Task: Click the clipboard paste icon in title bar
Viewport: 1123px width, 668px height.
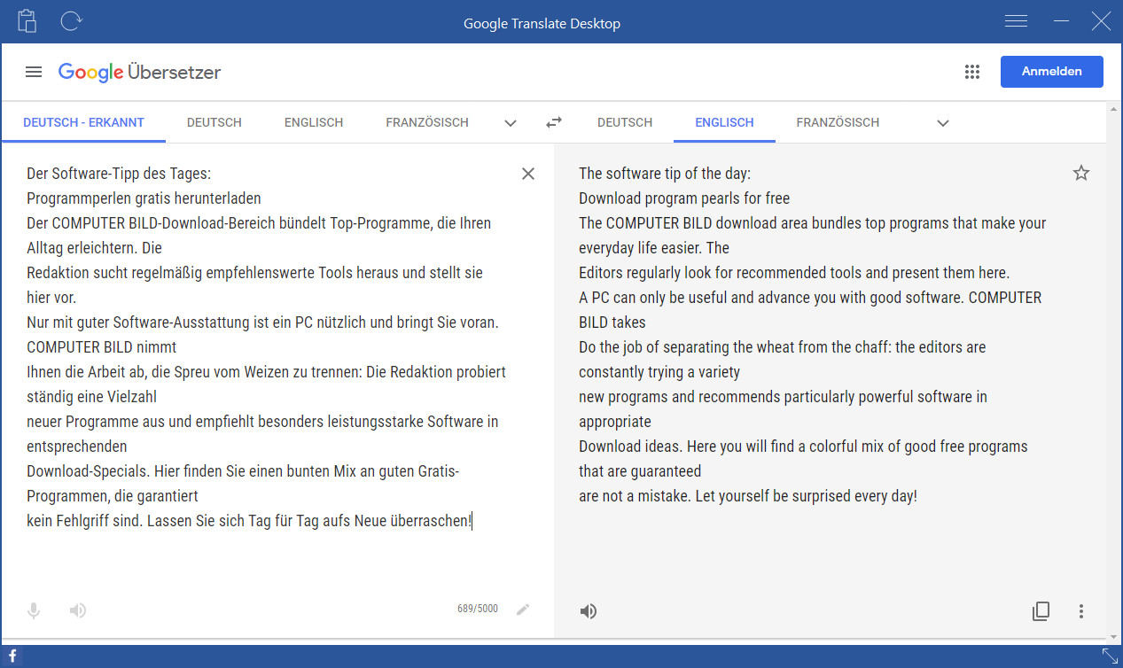Action: (x=27, y=20)
